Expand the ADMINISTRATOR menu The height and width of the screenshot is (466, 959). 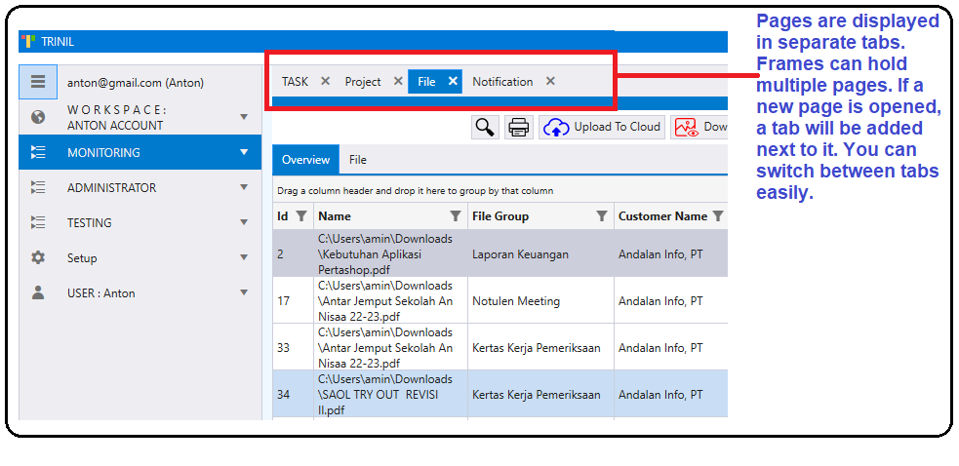point(244,188)
